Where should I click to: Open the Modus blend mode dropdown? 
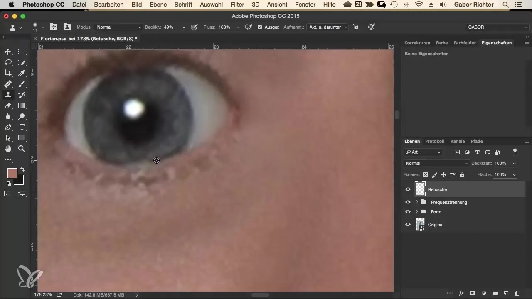click(118, 27)
